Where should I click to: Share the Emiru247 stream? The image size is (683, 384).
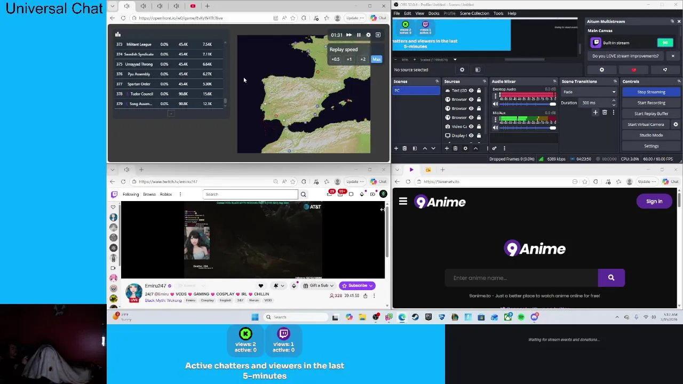point(366,295)
